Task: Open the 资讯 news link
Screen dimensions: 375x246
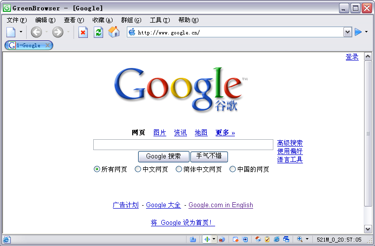Action: pos(180,132)
